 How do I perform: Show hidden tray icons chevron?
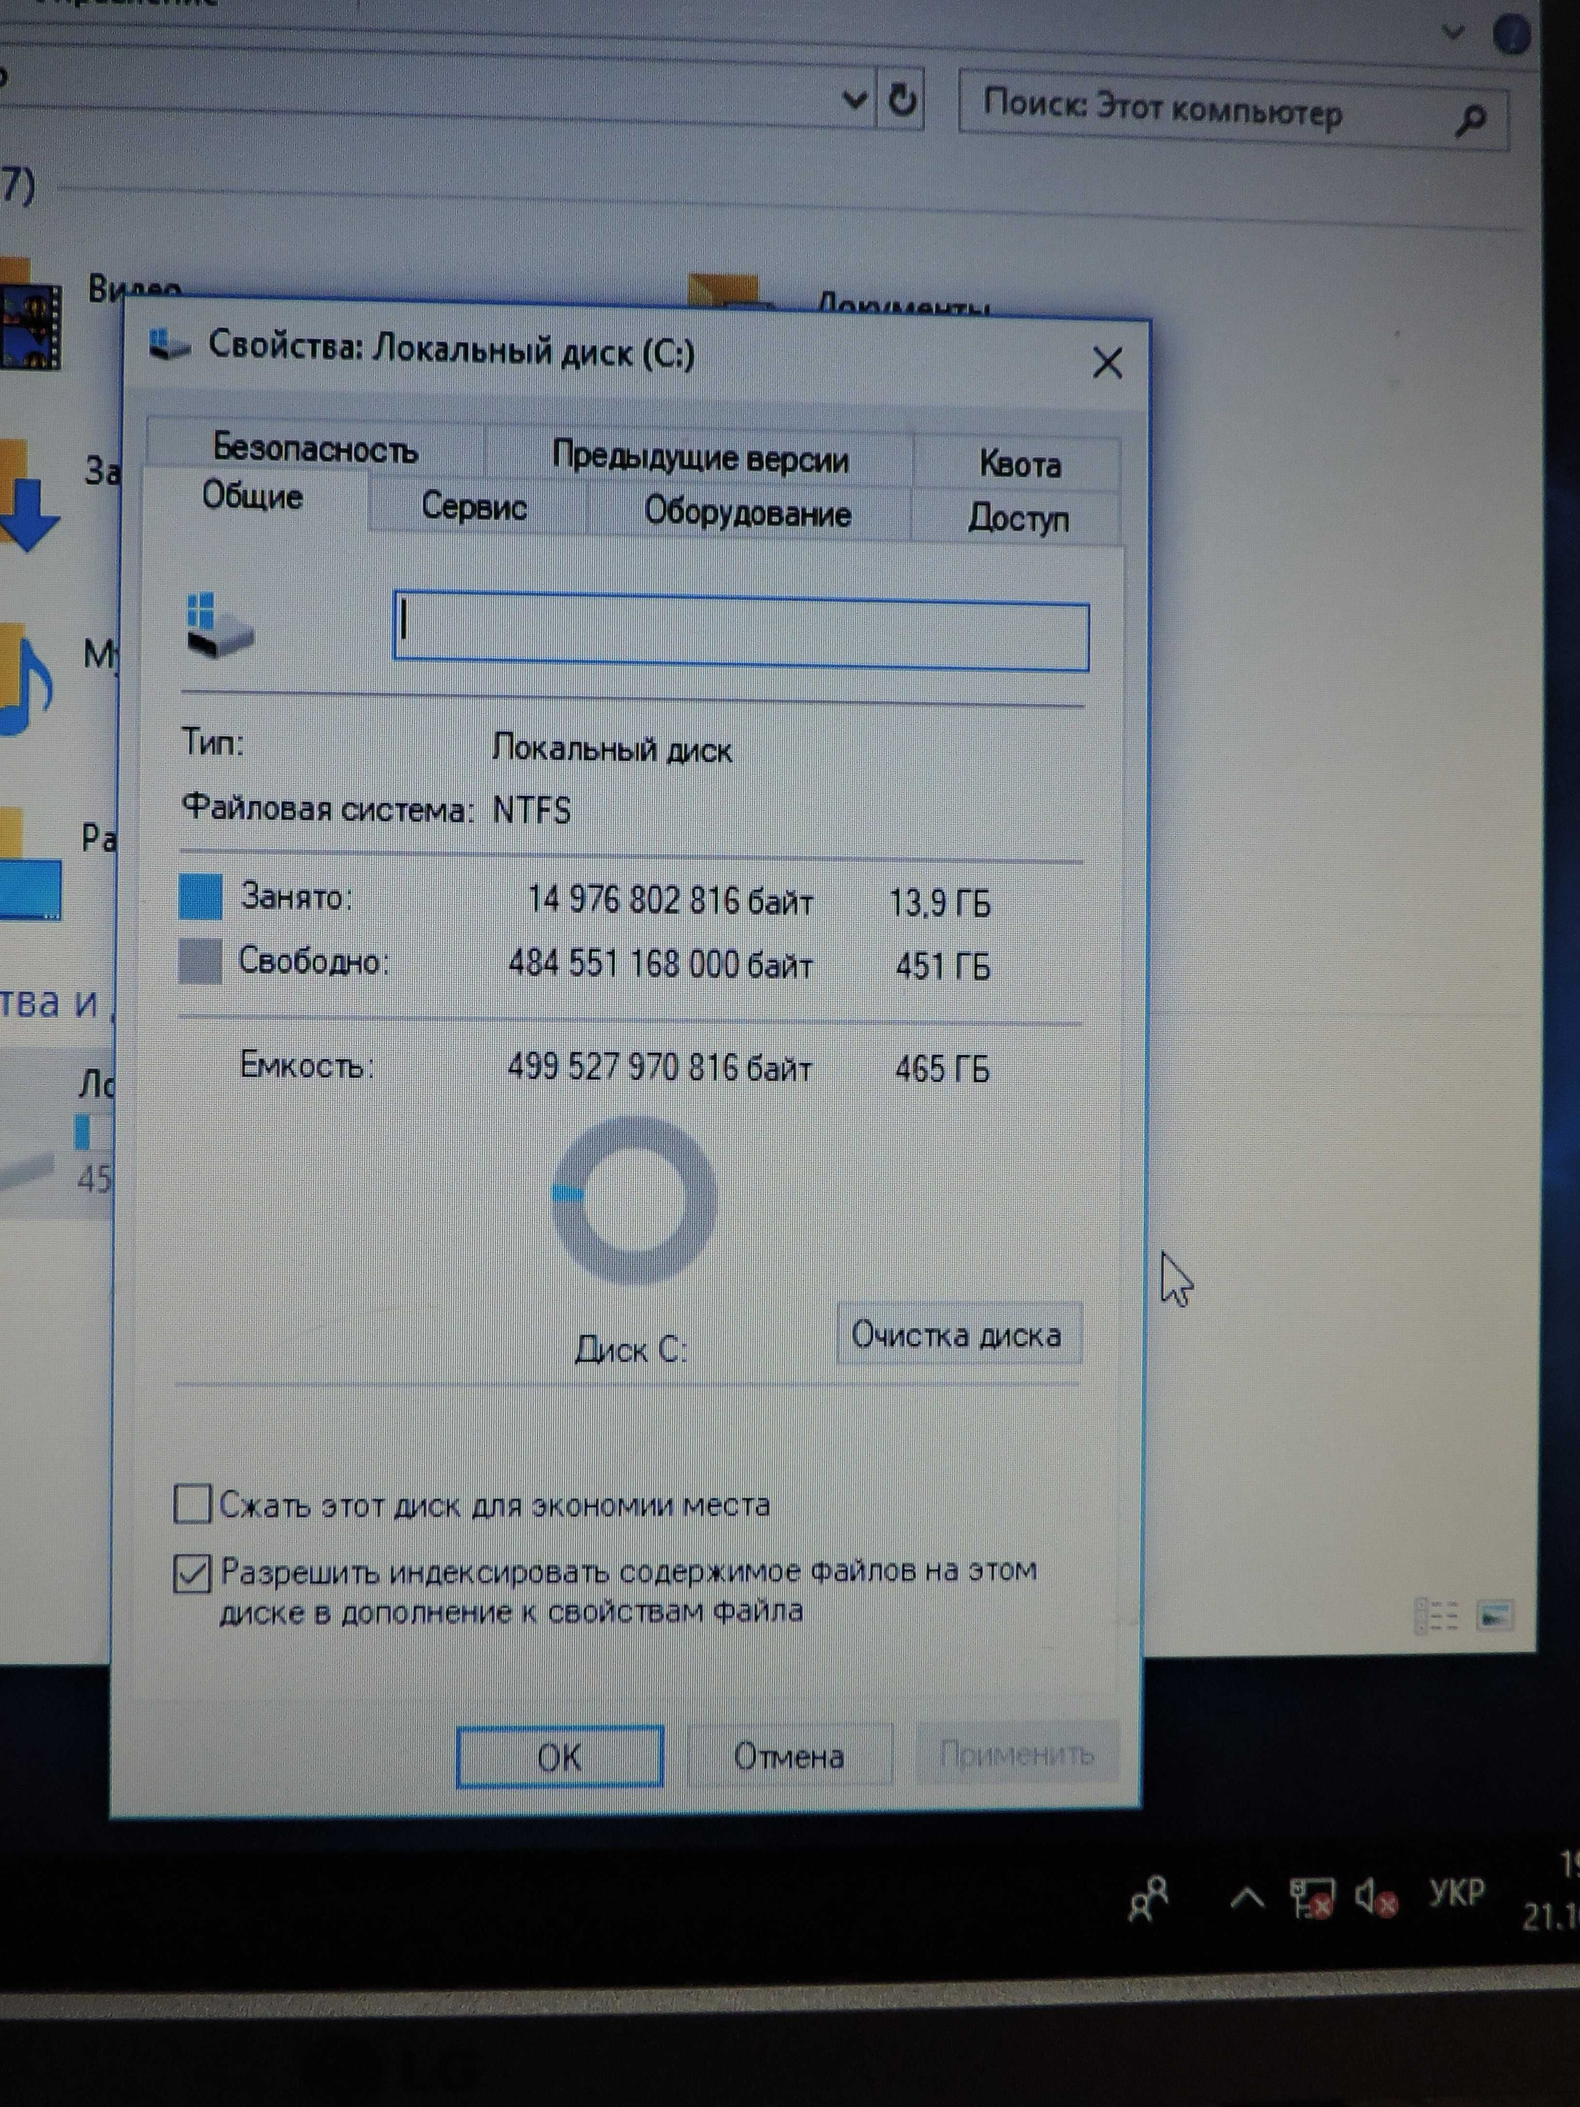(1247, 1898)
